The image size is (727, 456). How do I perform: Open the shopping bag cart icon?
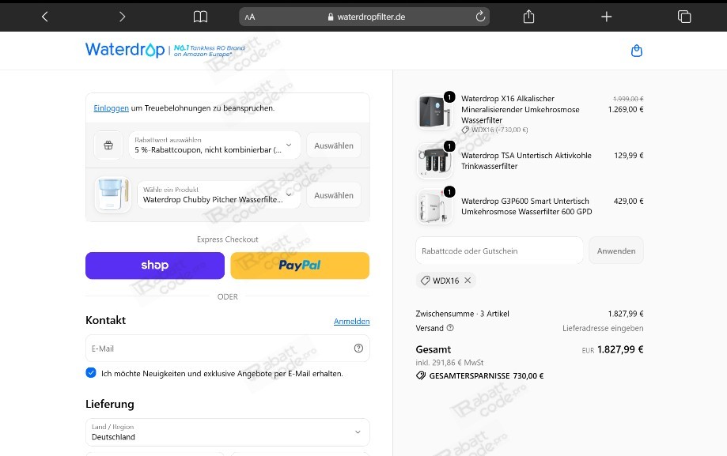click(x=637, y=51)
